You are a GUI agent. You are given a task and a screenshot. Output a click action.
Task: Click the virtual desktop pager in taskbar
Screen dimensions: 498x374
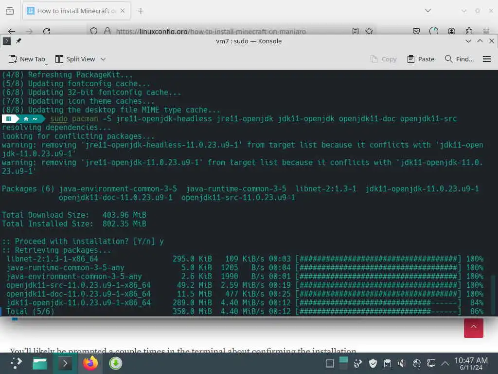(343, 363)
